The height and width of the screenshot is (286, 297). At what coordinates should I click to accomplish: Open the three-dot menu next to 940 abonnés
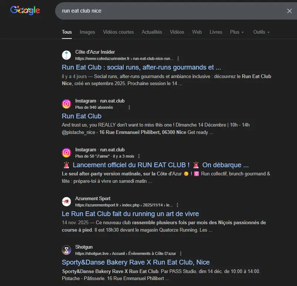129,107
